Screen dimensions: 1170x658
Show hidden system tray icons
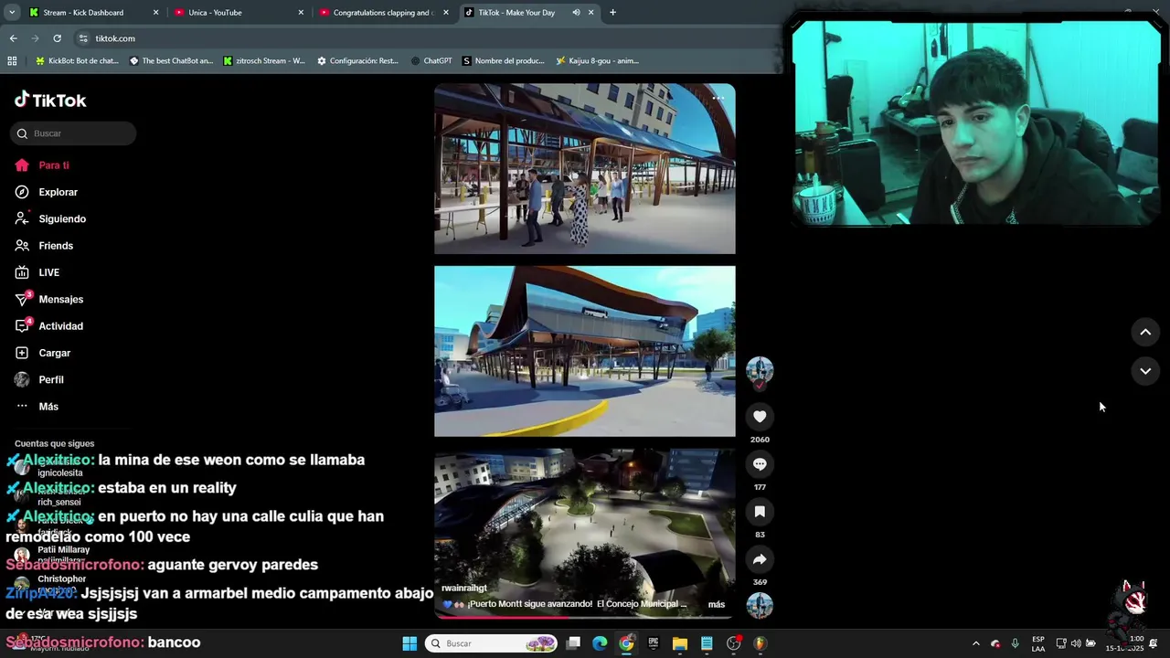(975, 643)
